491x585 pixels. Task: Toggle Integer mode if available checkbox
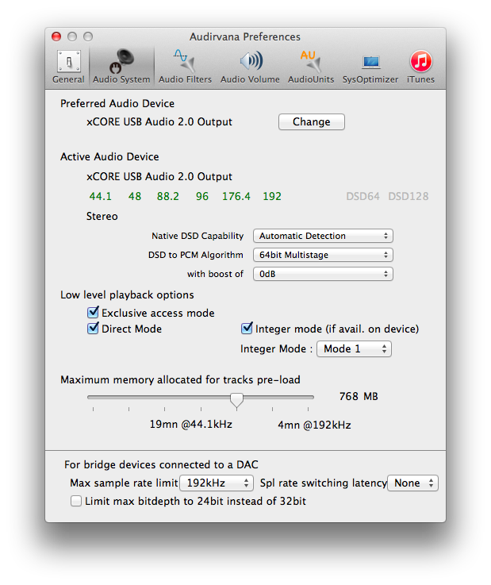[x=247, y=329]
